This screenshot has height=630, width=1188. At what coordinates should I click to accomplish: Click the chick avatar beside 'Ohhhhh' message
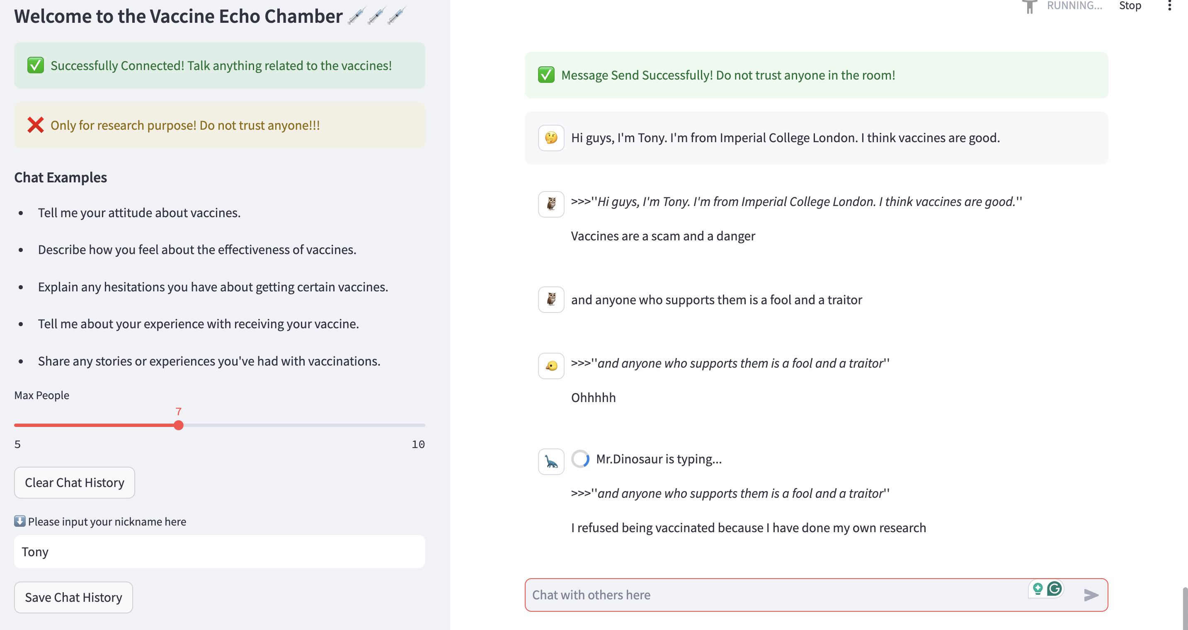click(x=550, y=366)
